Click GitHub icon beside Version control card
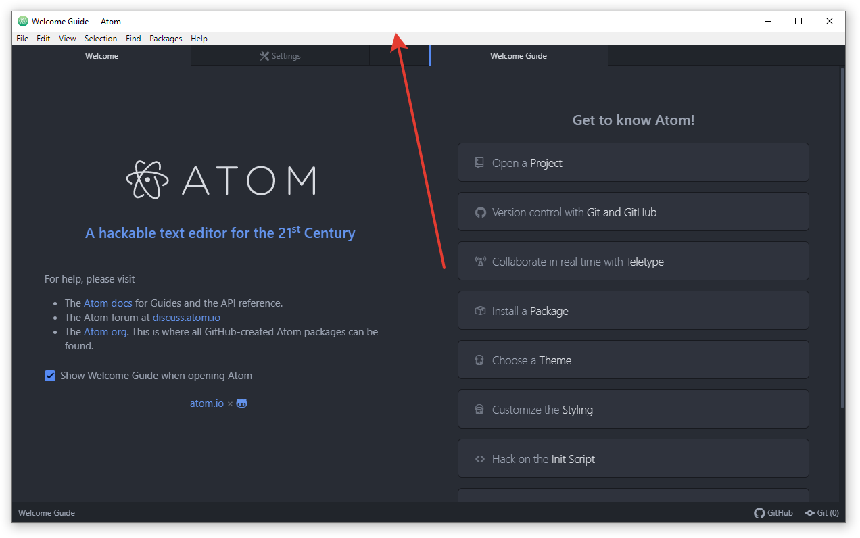 (480, 212)
